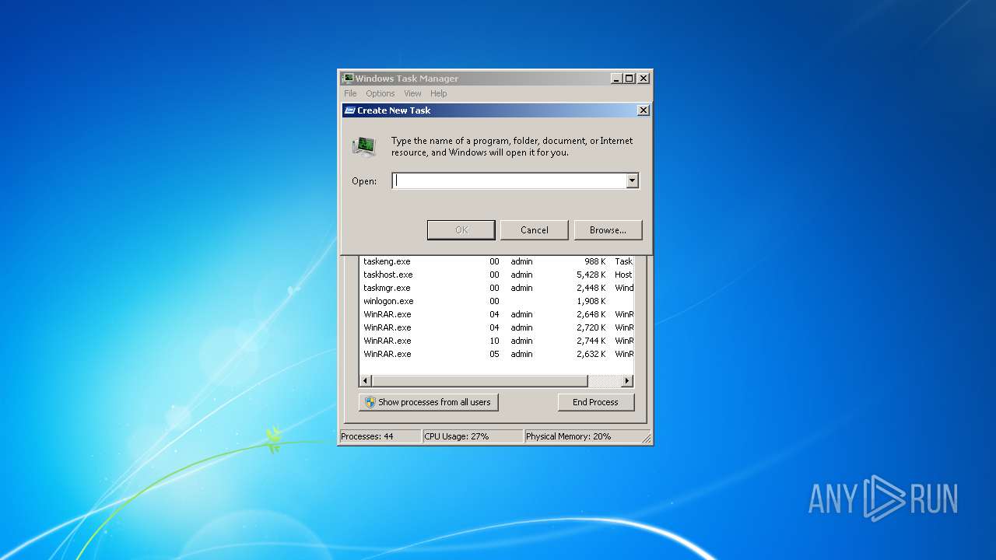Click the admin user cell for taskhost.exe
This screenshot has height=560, width=996.
[x=521, y=275]
